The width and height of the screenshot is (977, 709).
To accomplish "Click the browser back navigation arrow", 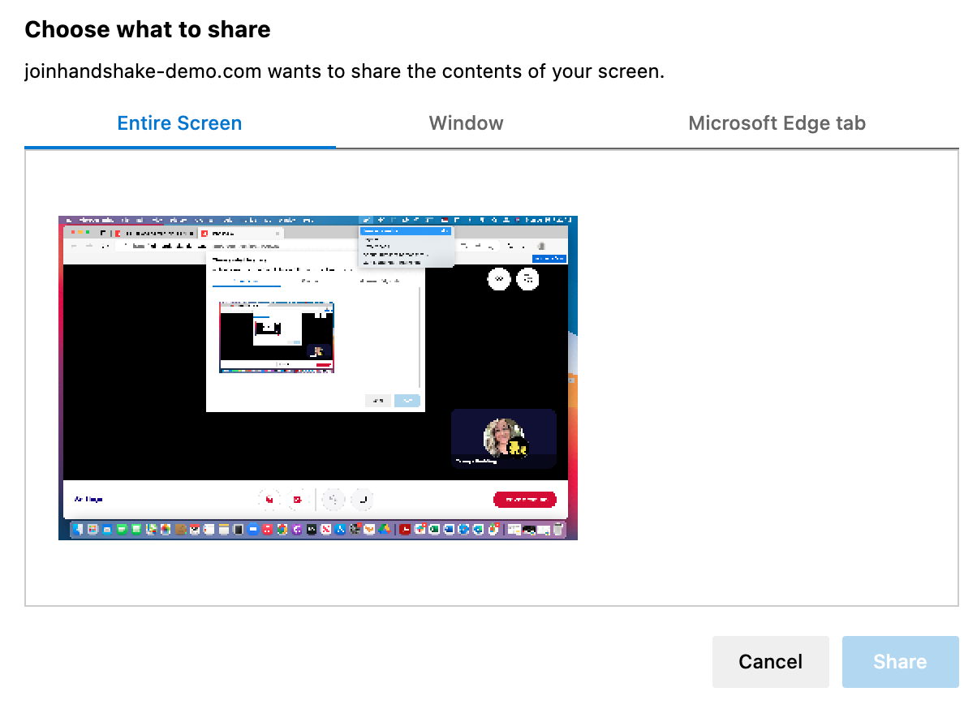I will [x=74, y=245].
